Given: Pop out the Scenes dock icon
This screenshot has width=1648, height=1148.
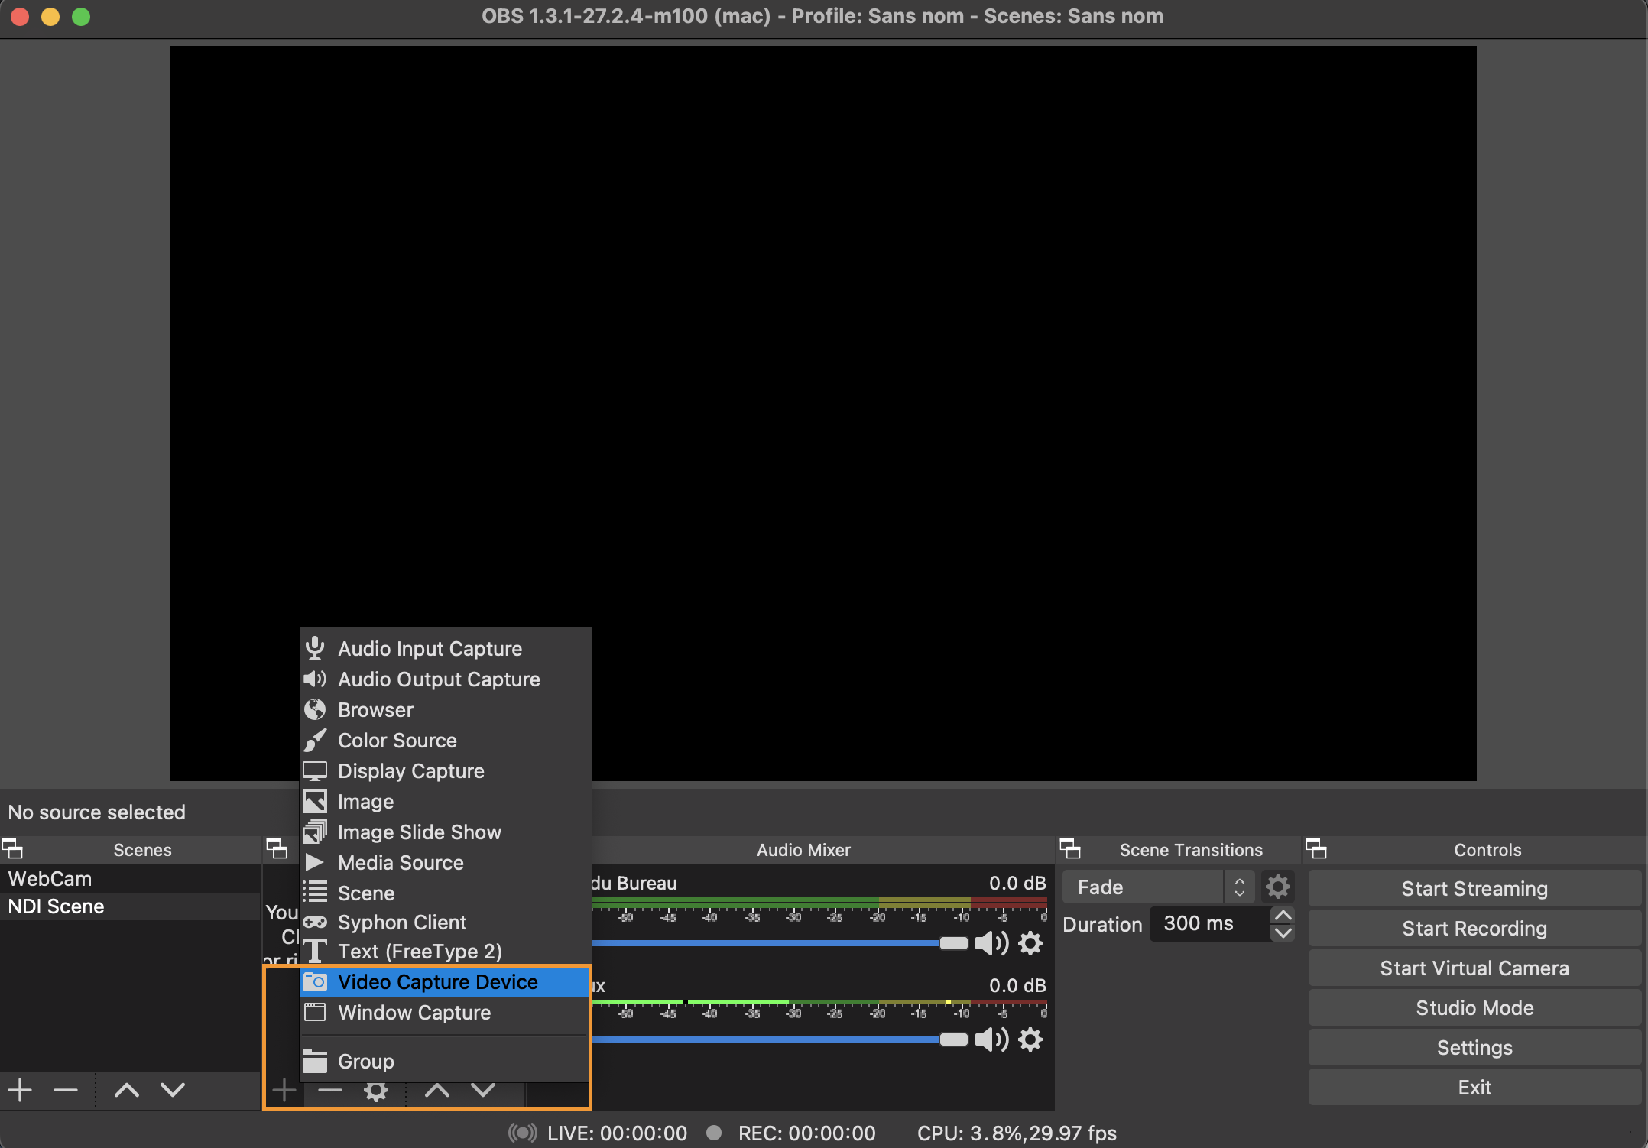Looking at the screenshot, I should (x=13, y=849).
